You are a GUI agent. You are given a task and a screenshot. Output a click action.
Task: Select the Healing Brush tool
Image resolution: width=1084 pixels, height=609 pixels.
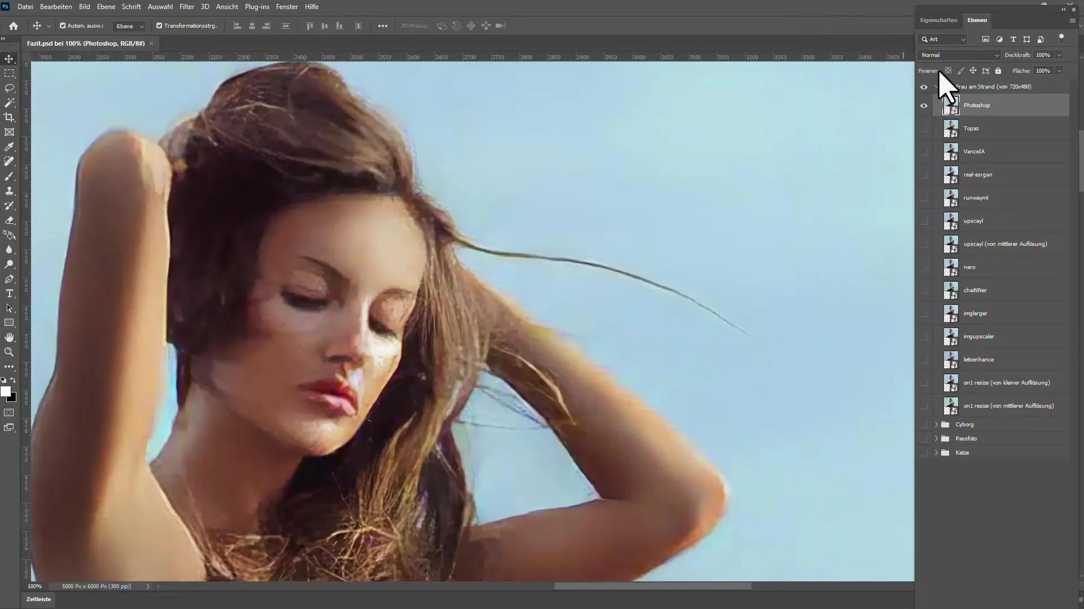[10, 161]
